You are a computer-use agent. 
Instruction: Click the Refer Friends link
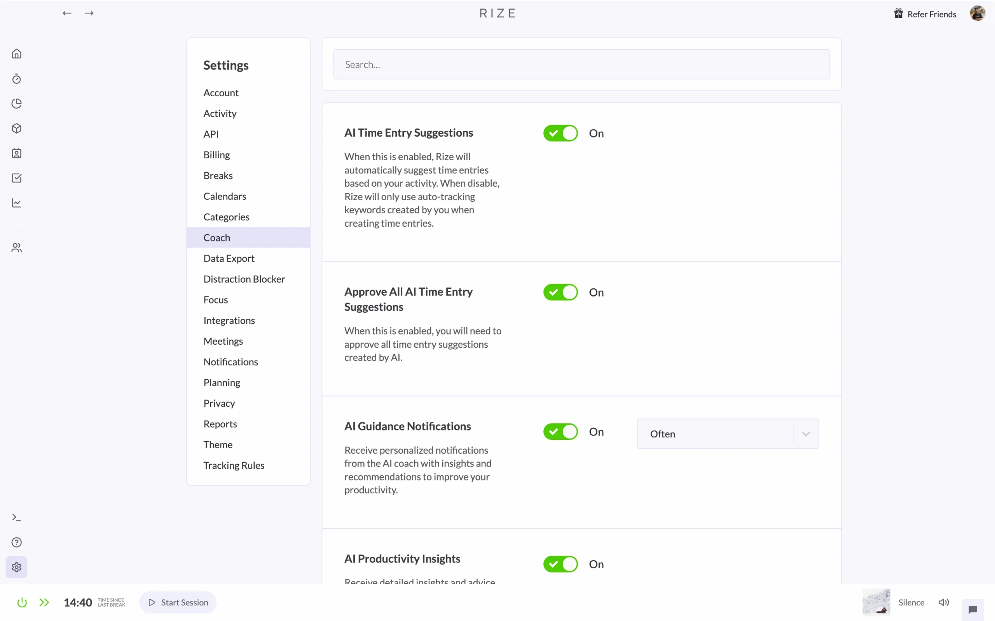931,14
